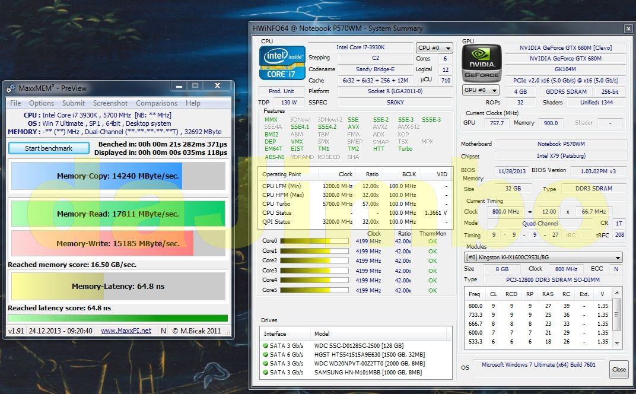Viewport: 636px width, 394px height.
Task: Click the N indicator in MaxxMEM status bar
Action: (x=164, y=331)
